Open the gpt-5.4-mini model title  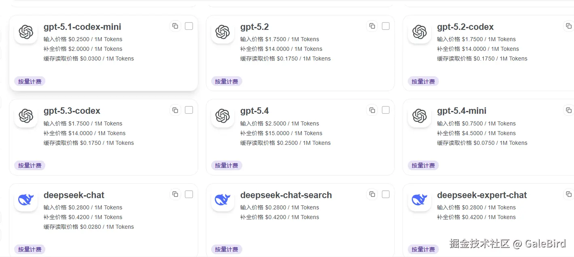(462, 111)
